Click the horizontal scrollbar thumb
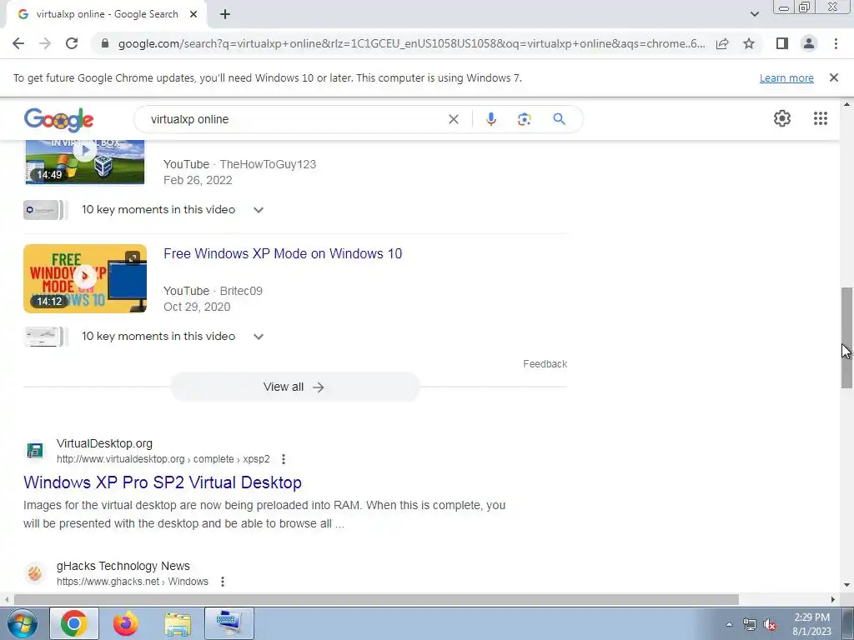The height and width of the screenshot is (640, 854). 376,600
